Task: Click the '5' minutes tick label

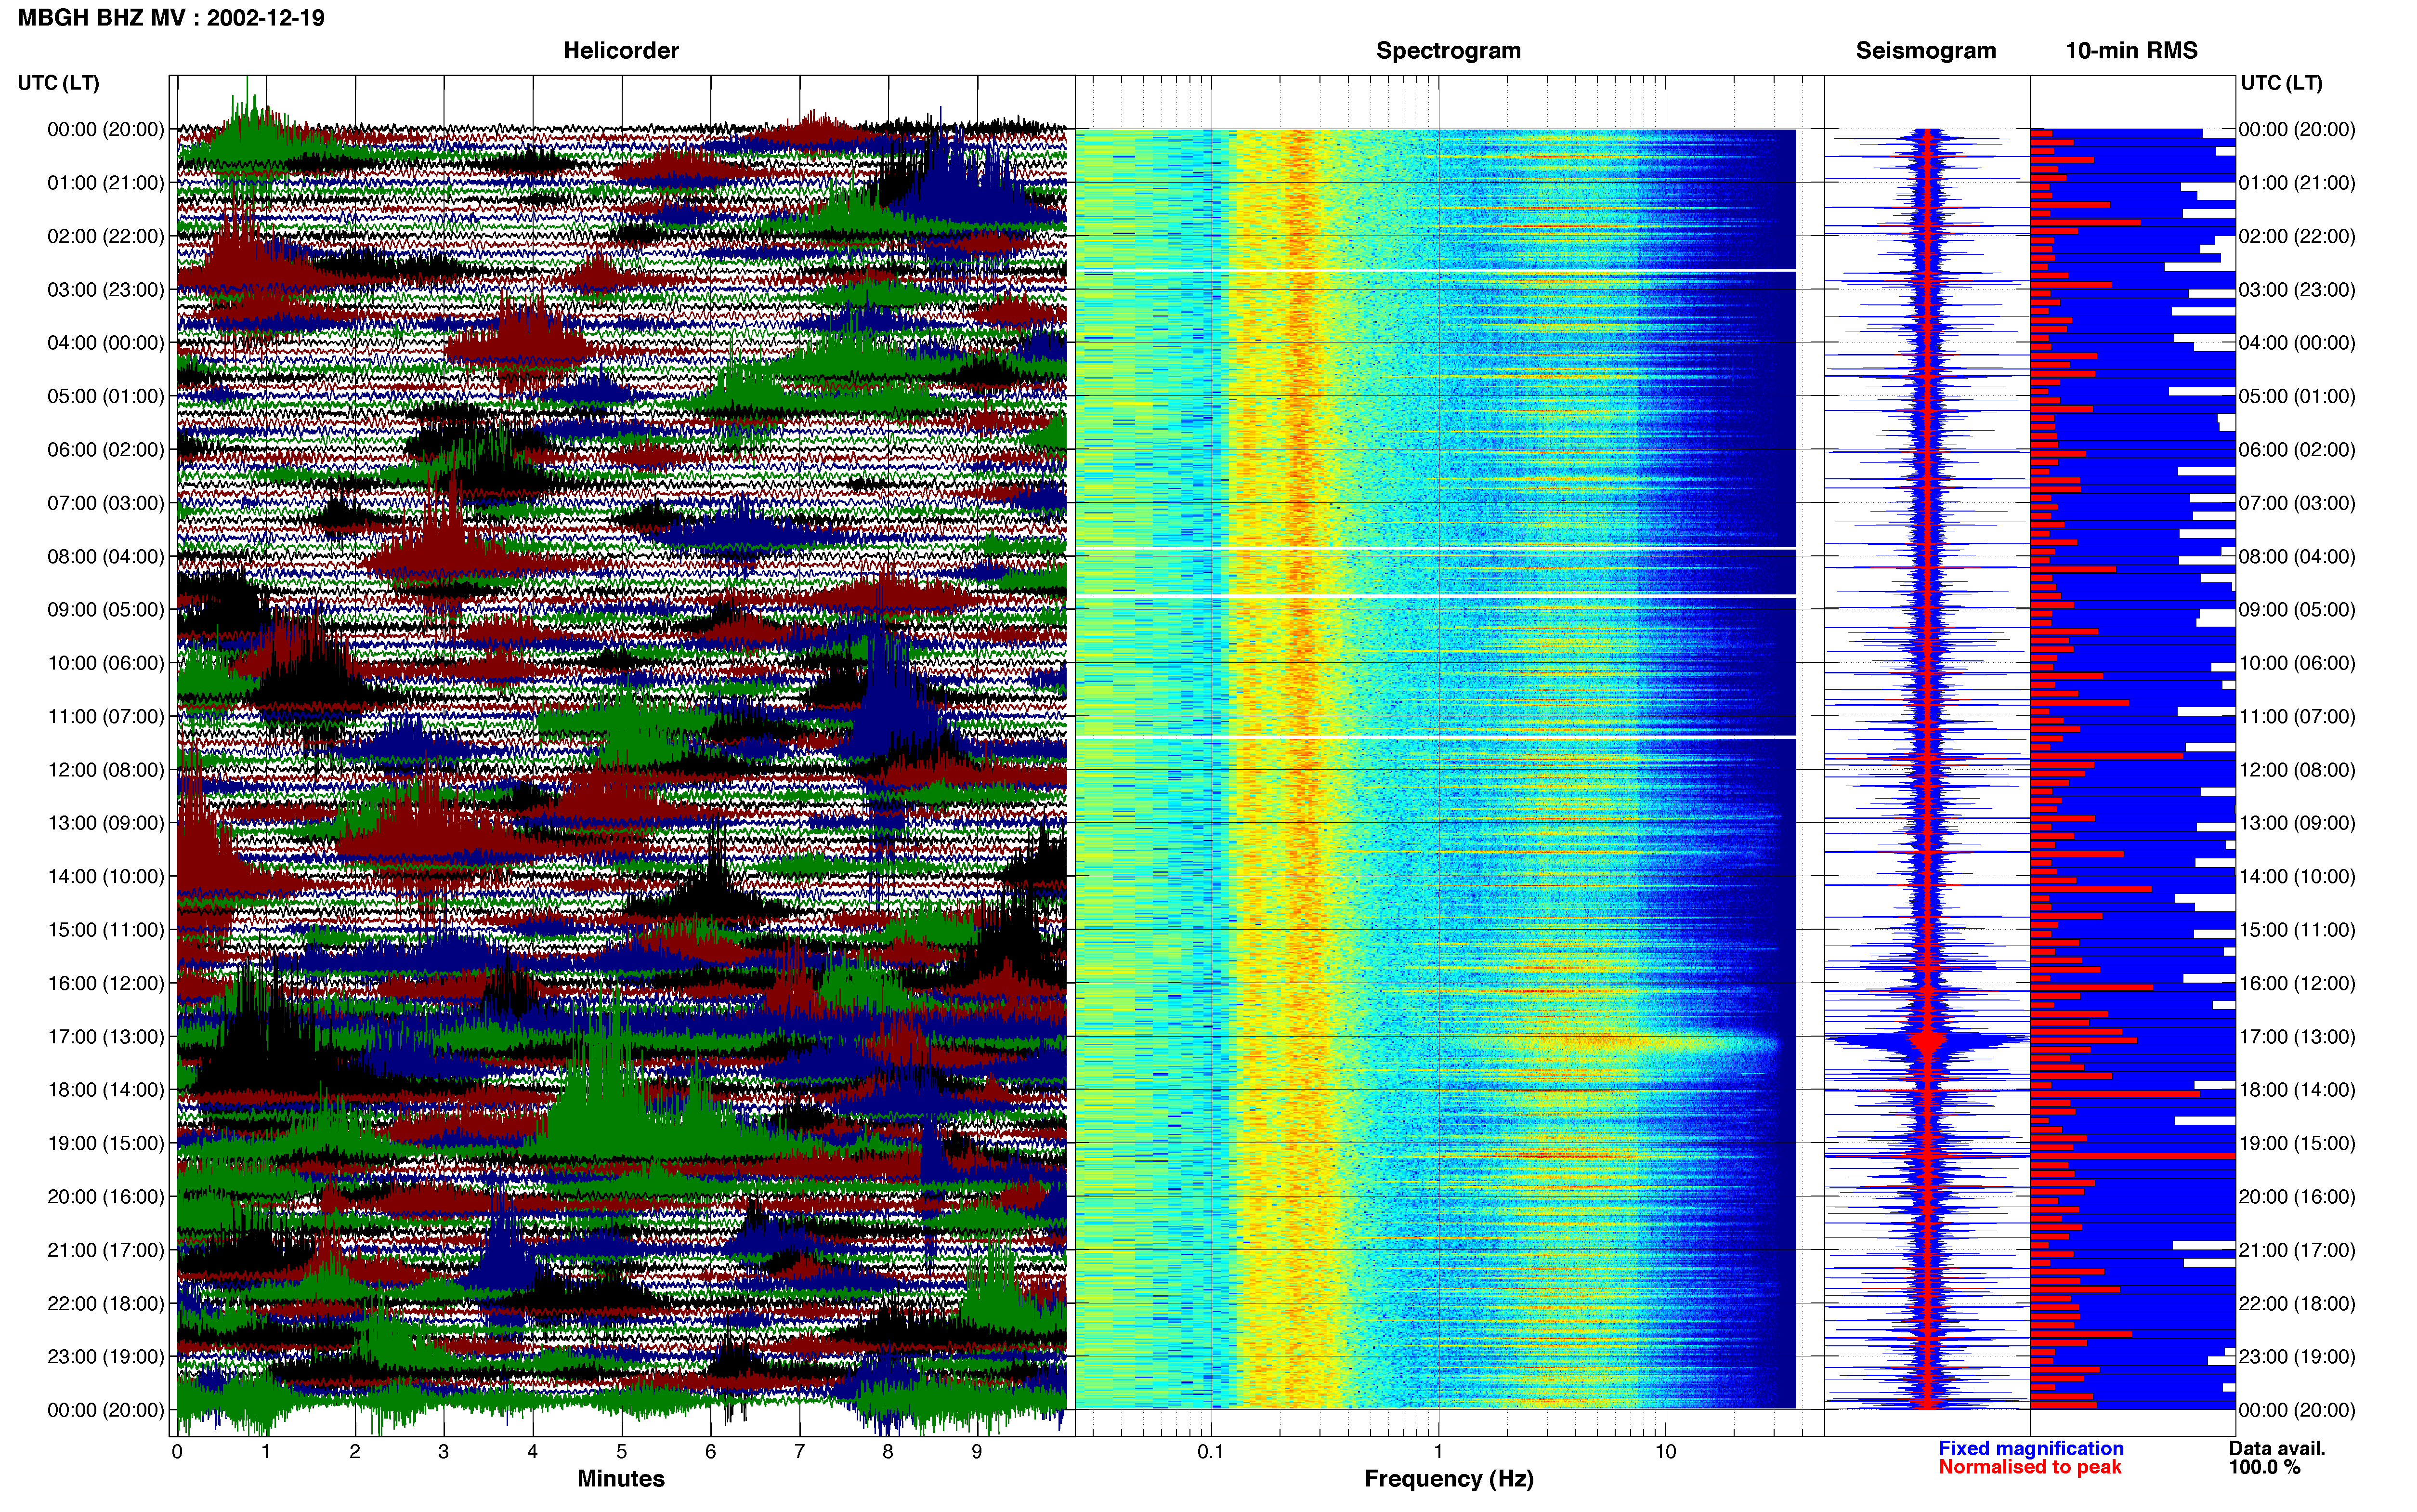Action: (x=622, y=1451)
